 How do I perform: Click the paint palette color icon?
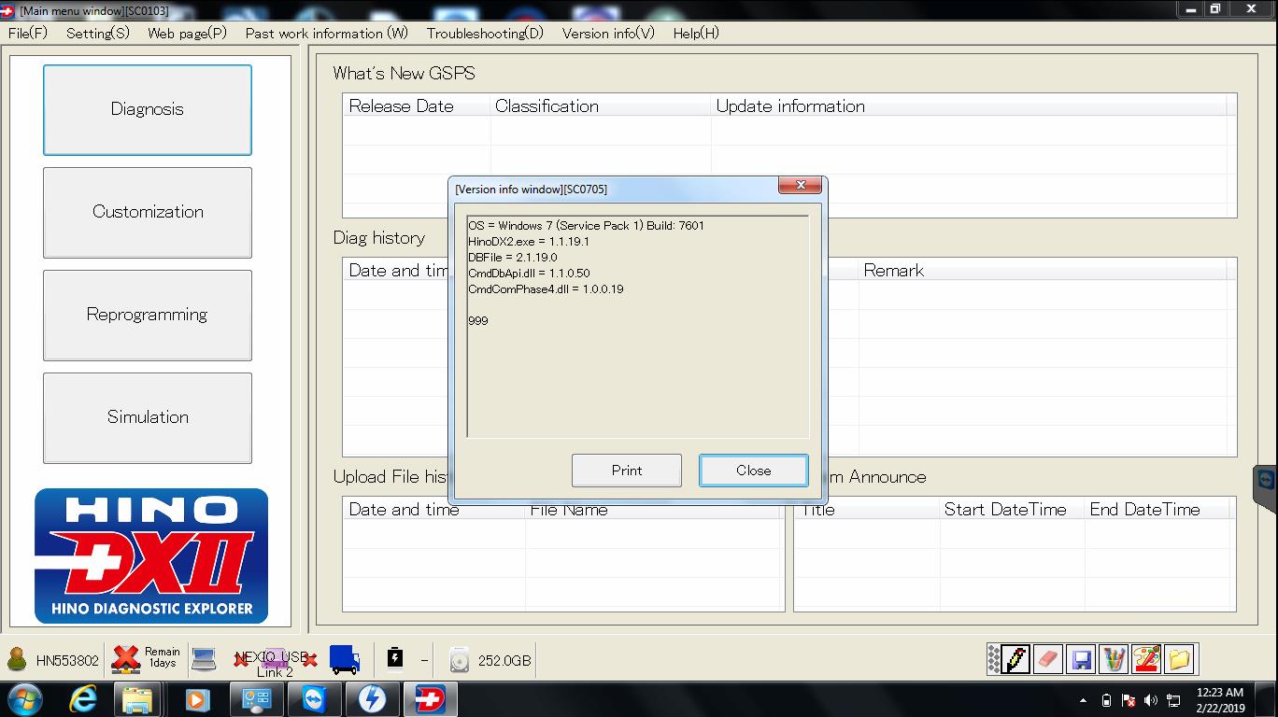pyautogui.click(x=1146, y=659)
